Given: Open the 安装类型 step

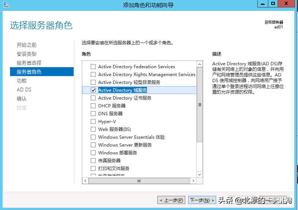Looking at the screenshot, I should [27, 54].
